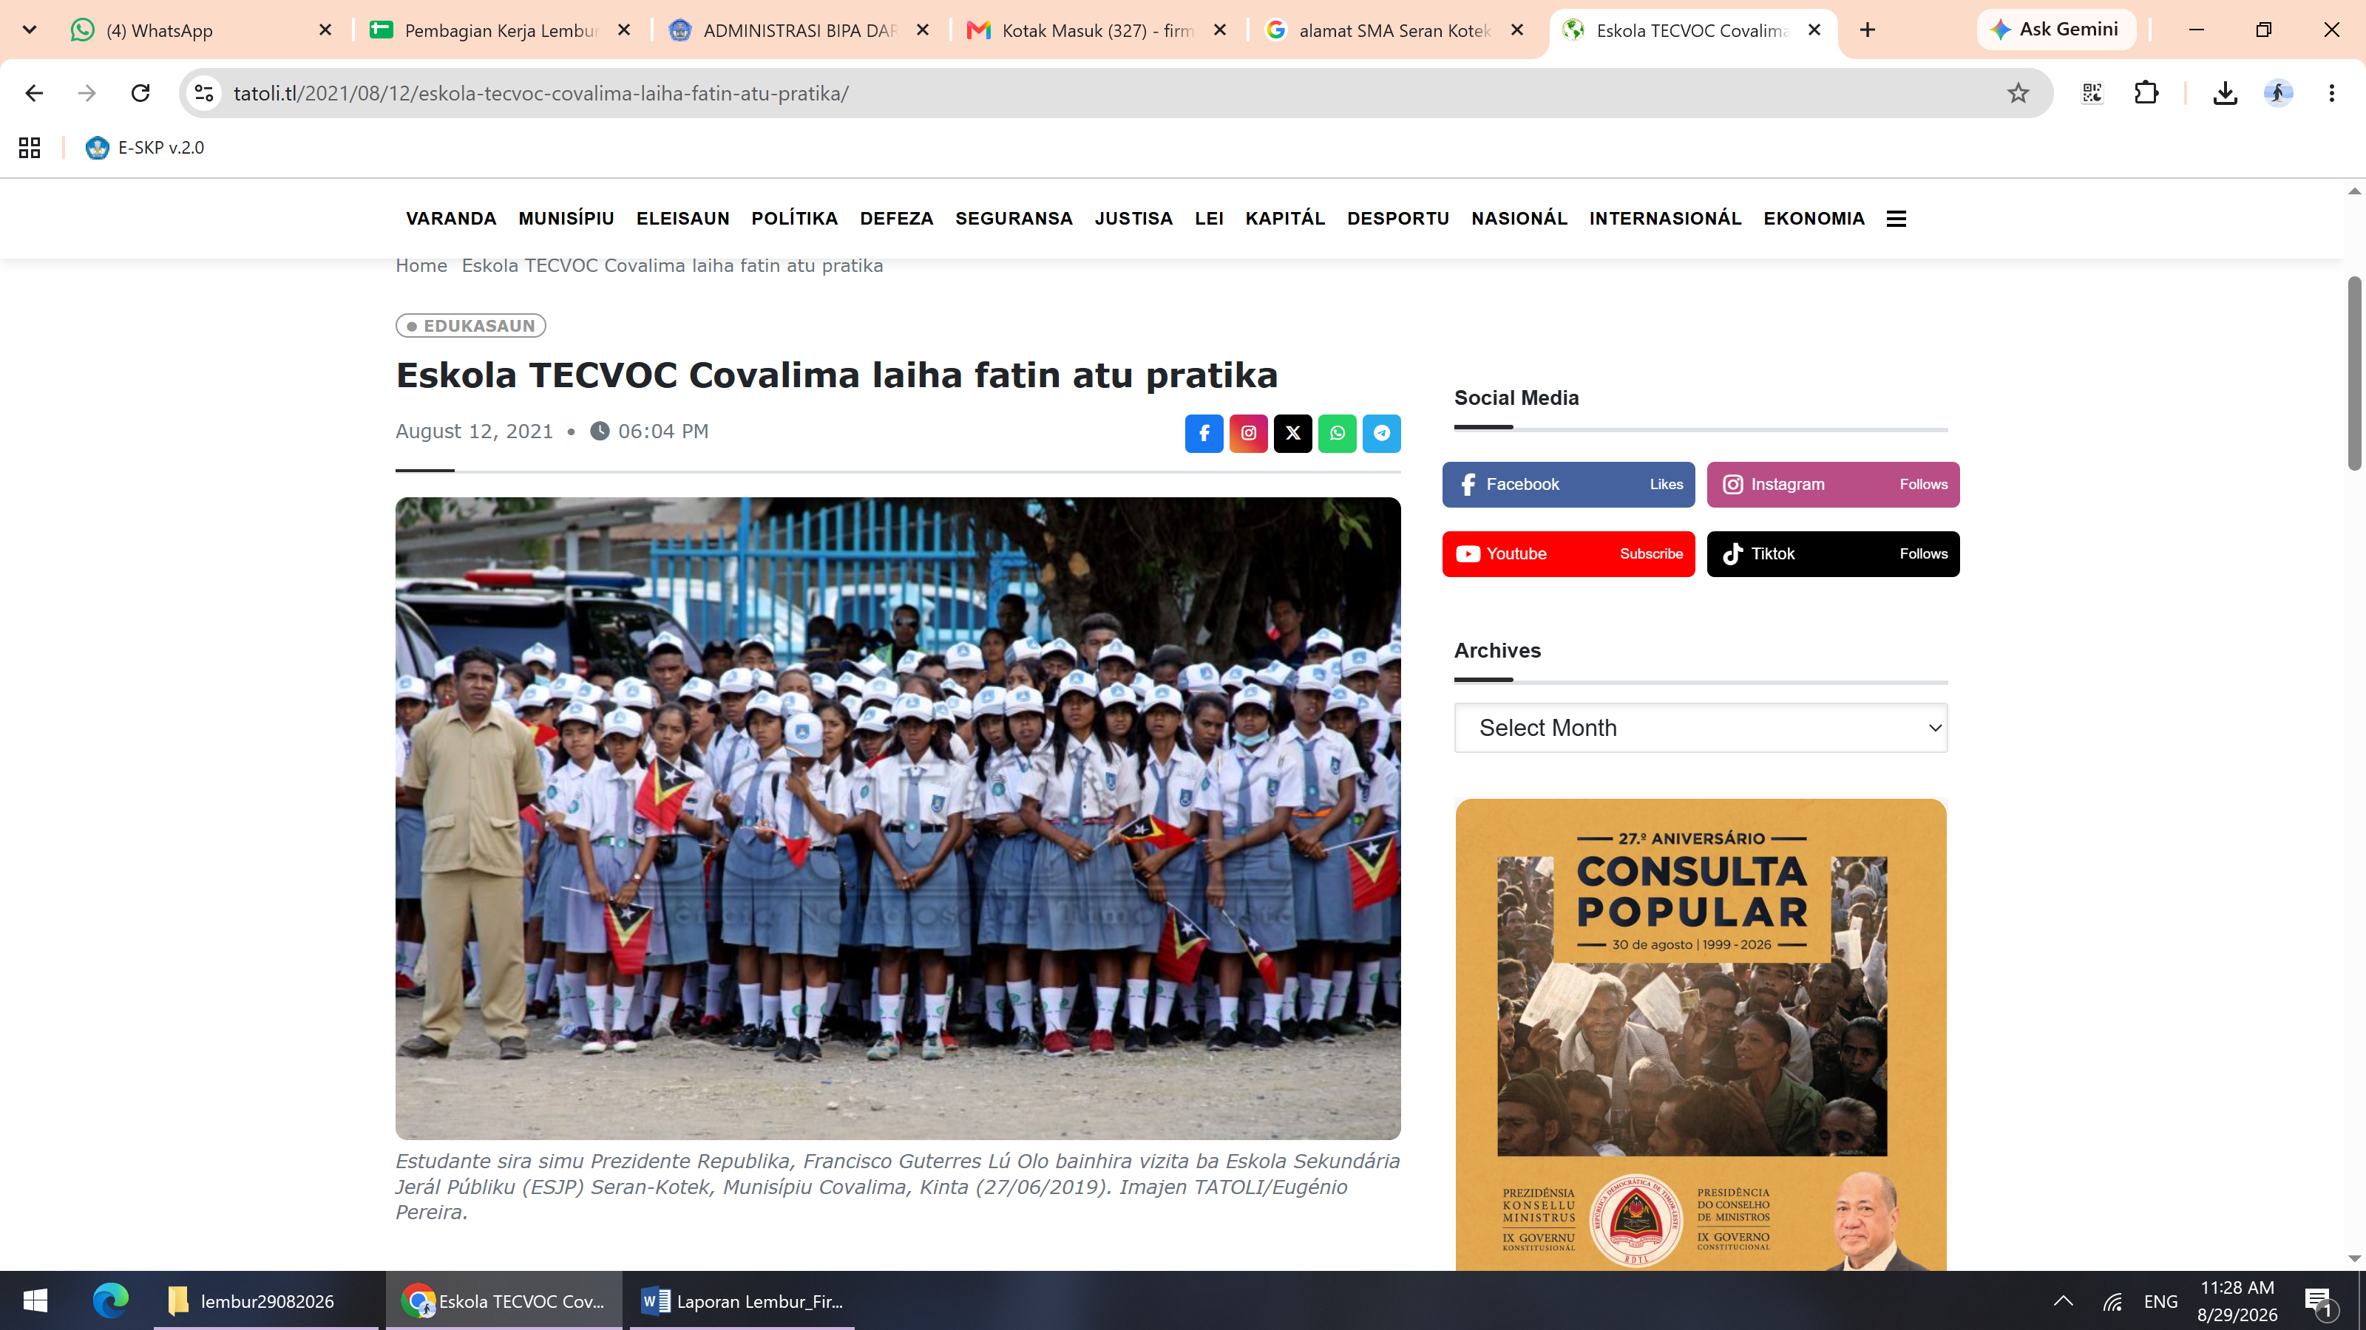Open Chrome Downloads
Image resolution: width=2366 pixels, height=1330 pixels.
[2225, 92]
